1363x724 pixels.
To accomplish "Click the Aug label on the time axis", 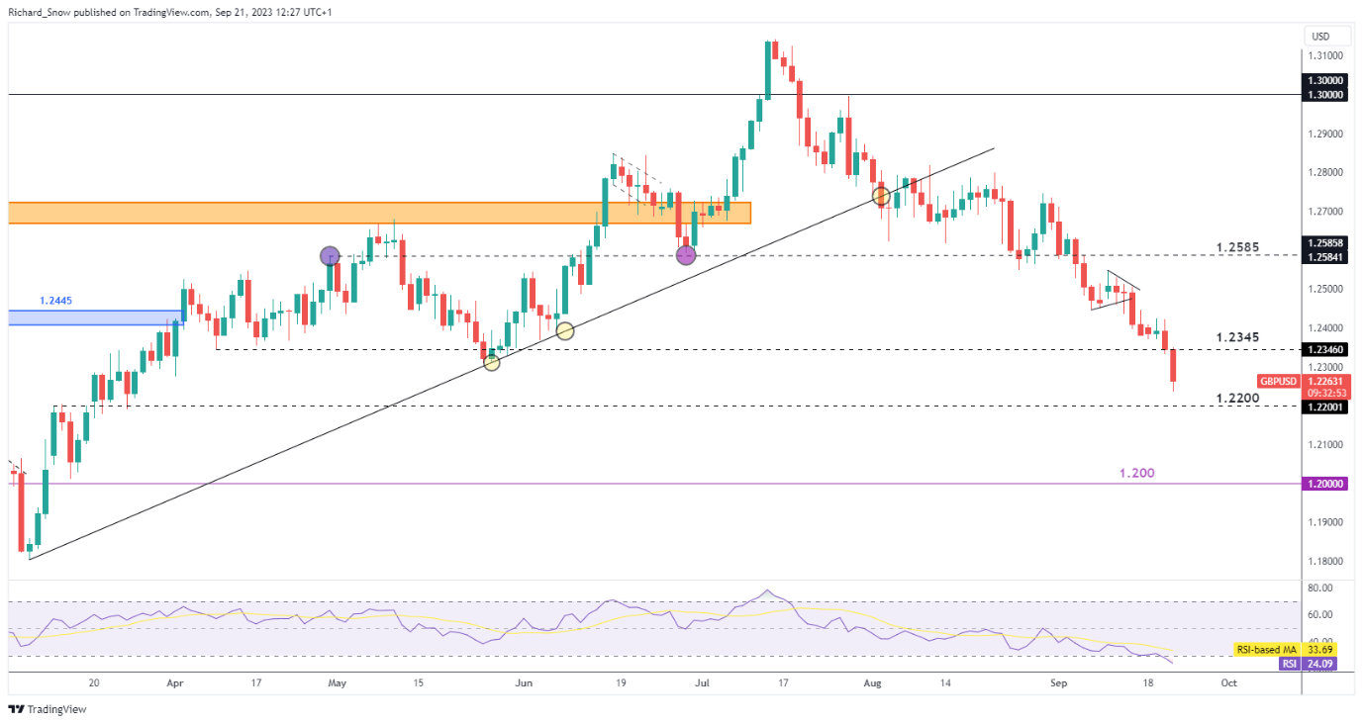I will click(872, 682).
